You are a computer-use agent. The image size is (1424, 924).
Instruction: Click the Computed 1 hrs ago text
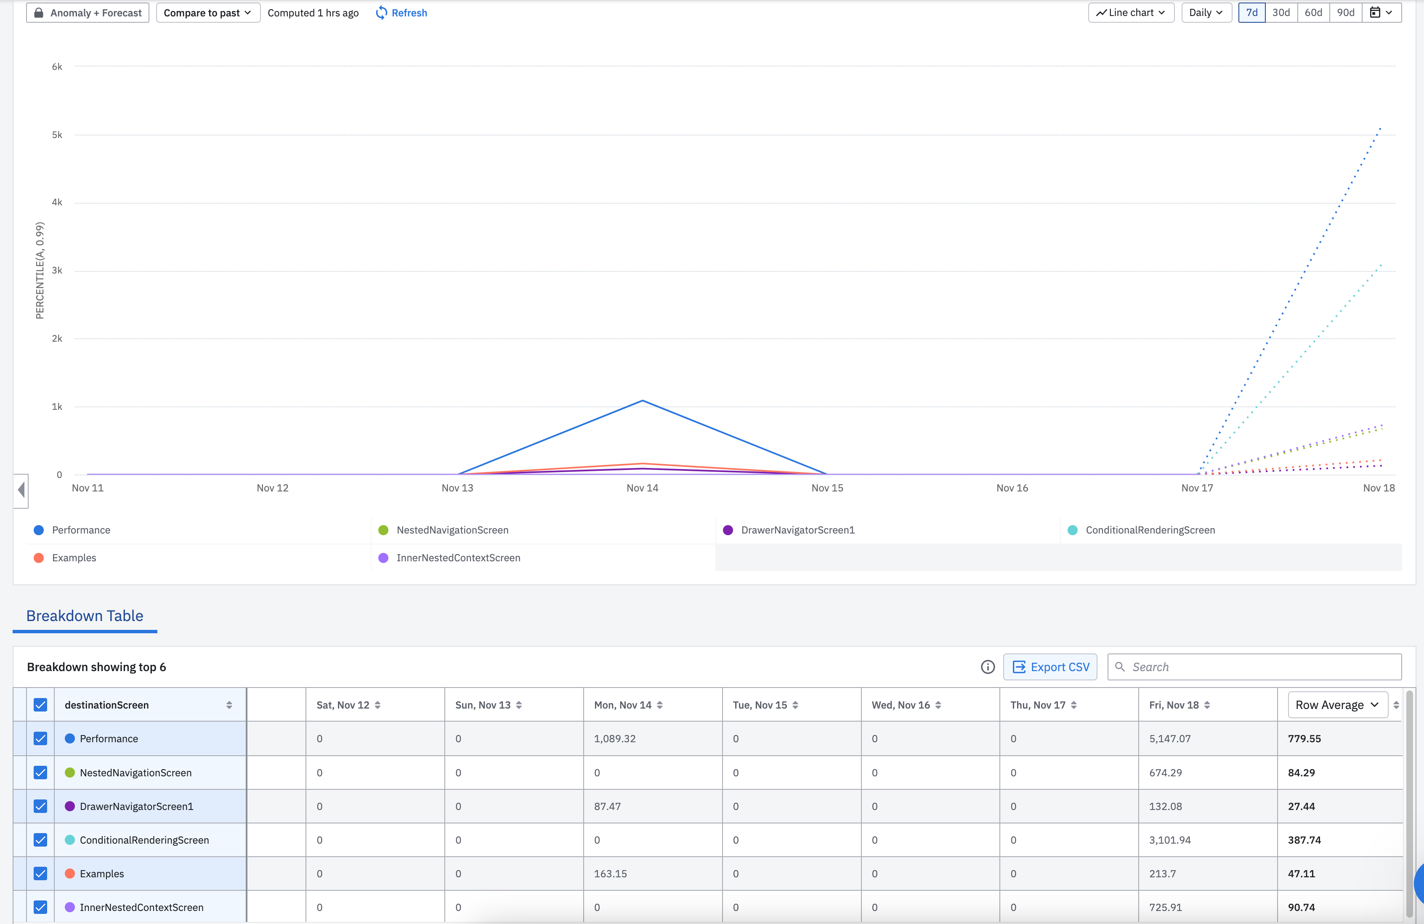[x=313, y=13]
